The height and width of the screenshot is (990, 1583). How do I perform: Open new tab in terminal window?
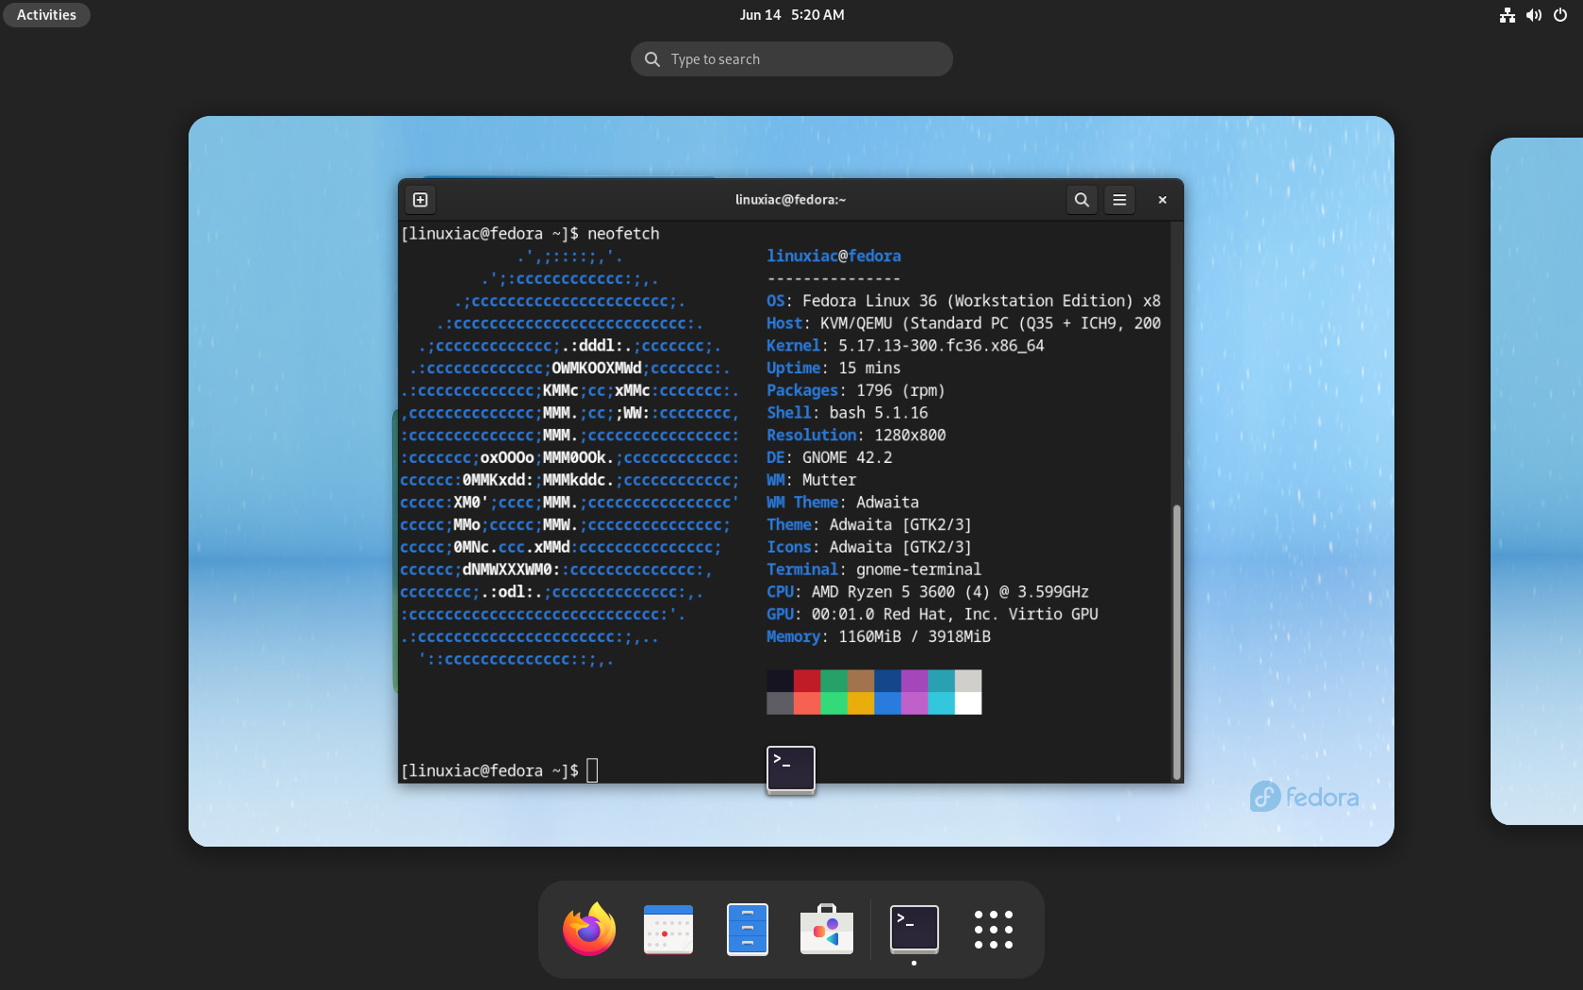pos(420,200)
